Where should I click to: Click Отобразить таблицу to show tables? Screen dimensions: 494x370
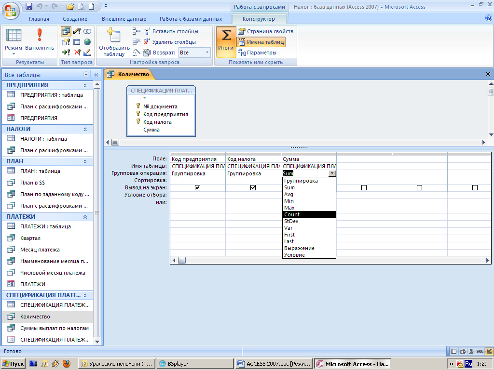pos(114,42)
